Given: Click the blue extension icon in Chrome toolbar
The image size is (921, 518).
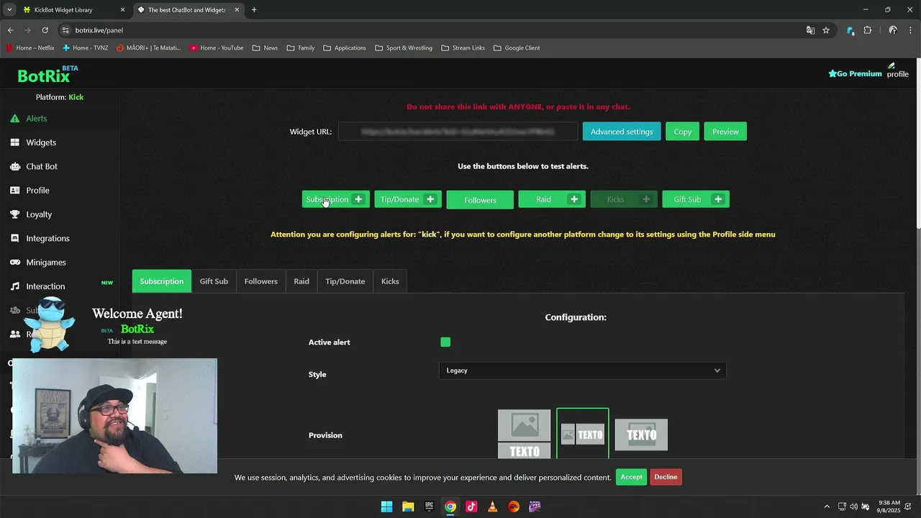Looking at the screenshot, I should (x=850, y=30).
